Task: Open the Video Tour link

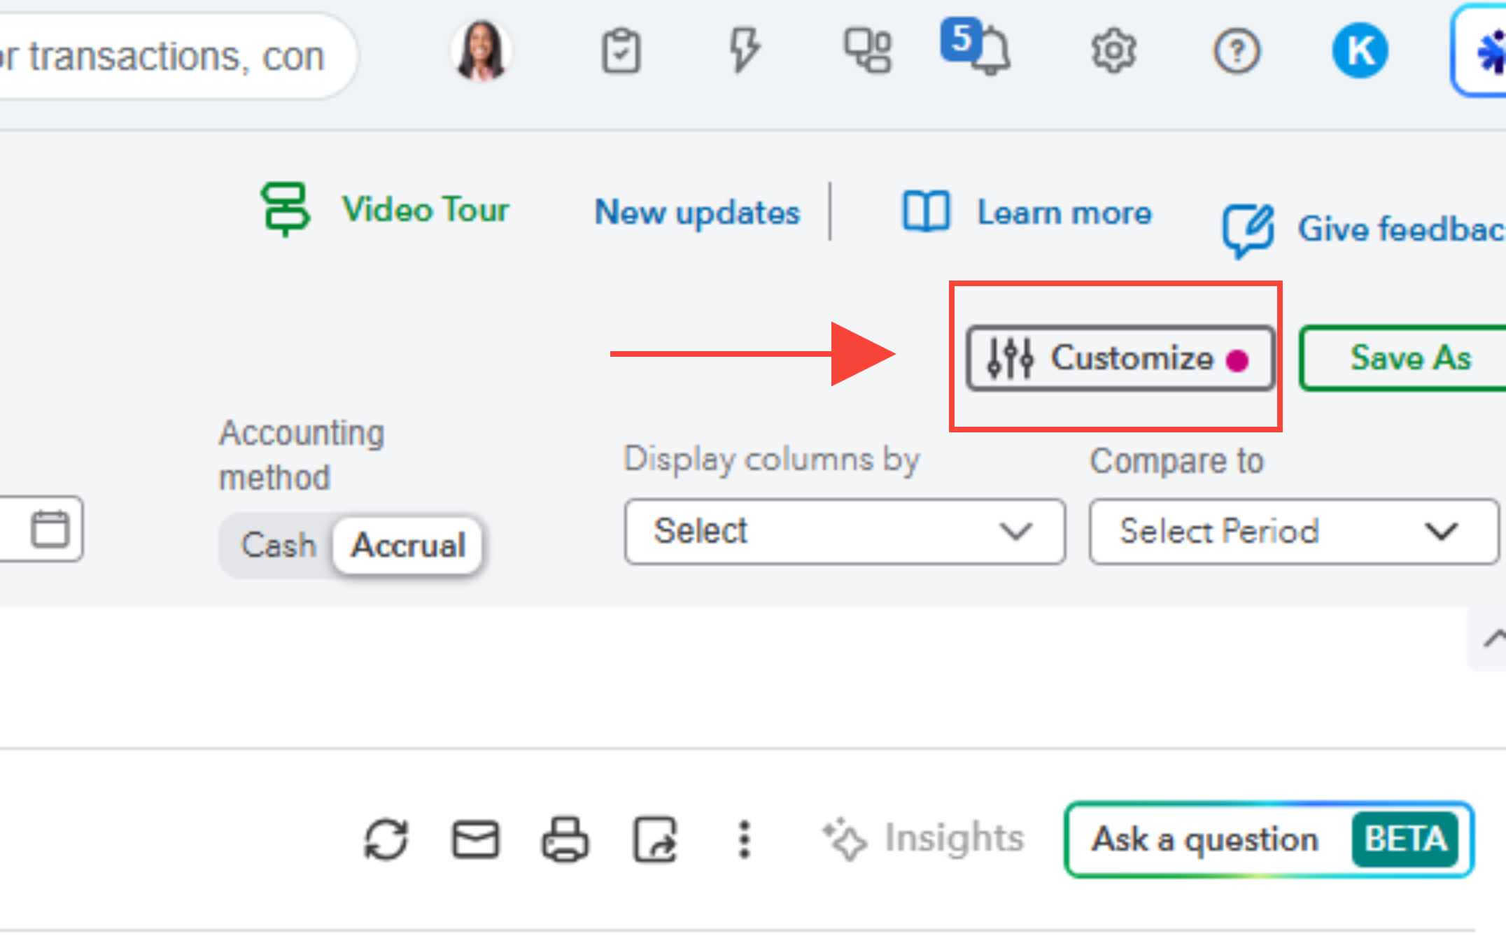Action: click(x=386, y=209)
